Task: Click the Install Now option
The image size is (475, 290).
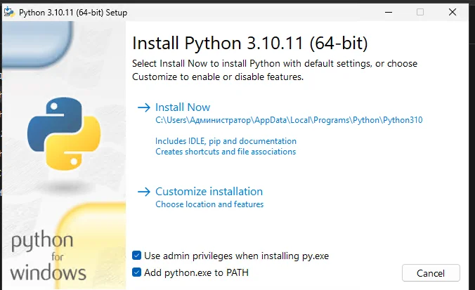Action: coord(183,107)
